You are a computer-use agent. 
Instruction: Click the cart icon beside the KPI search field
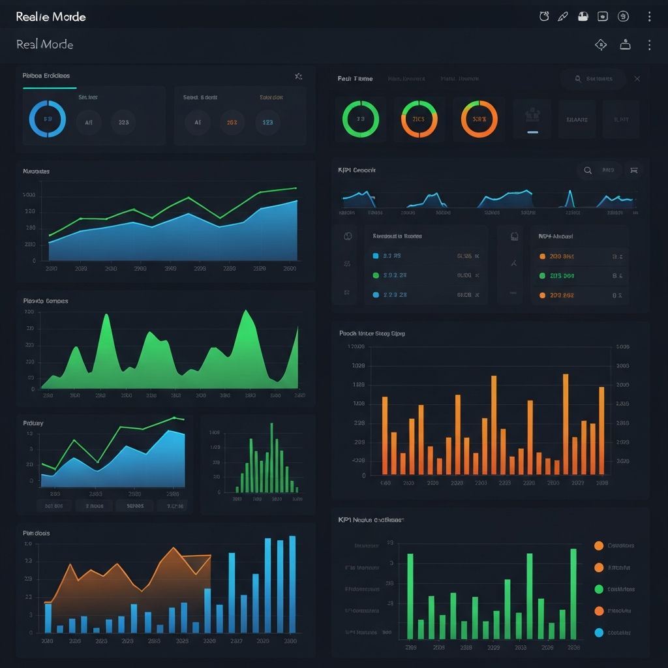pos(633,170)
